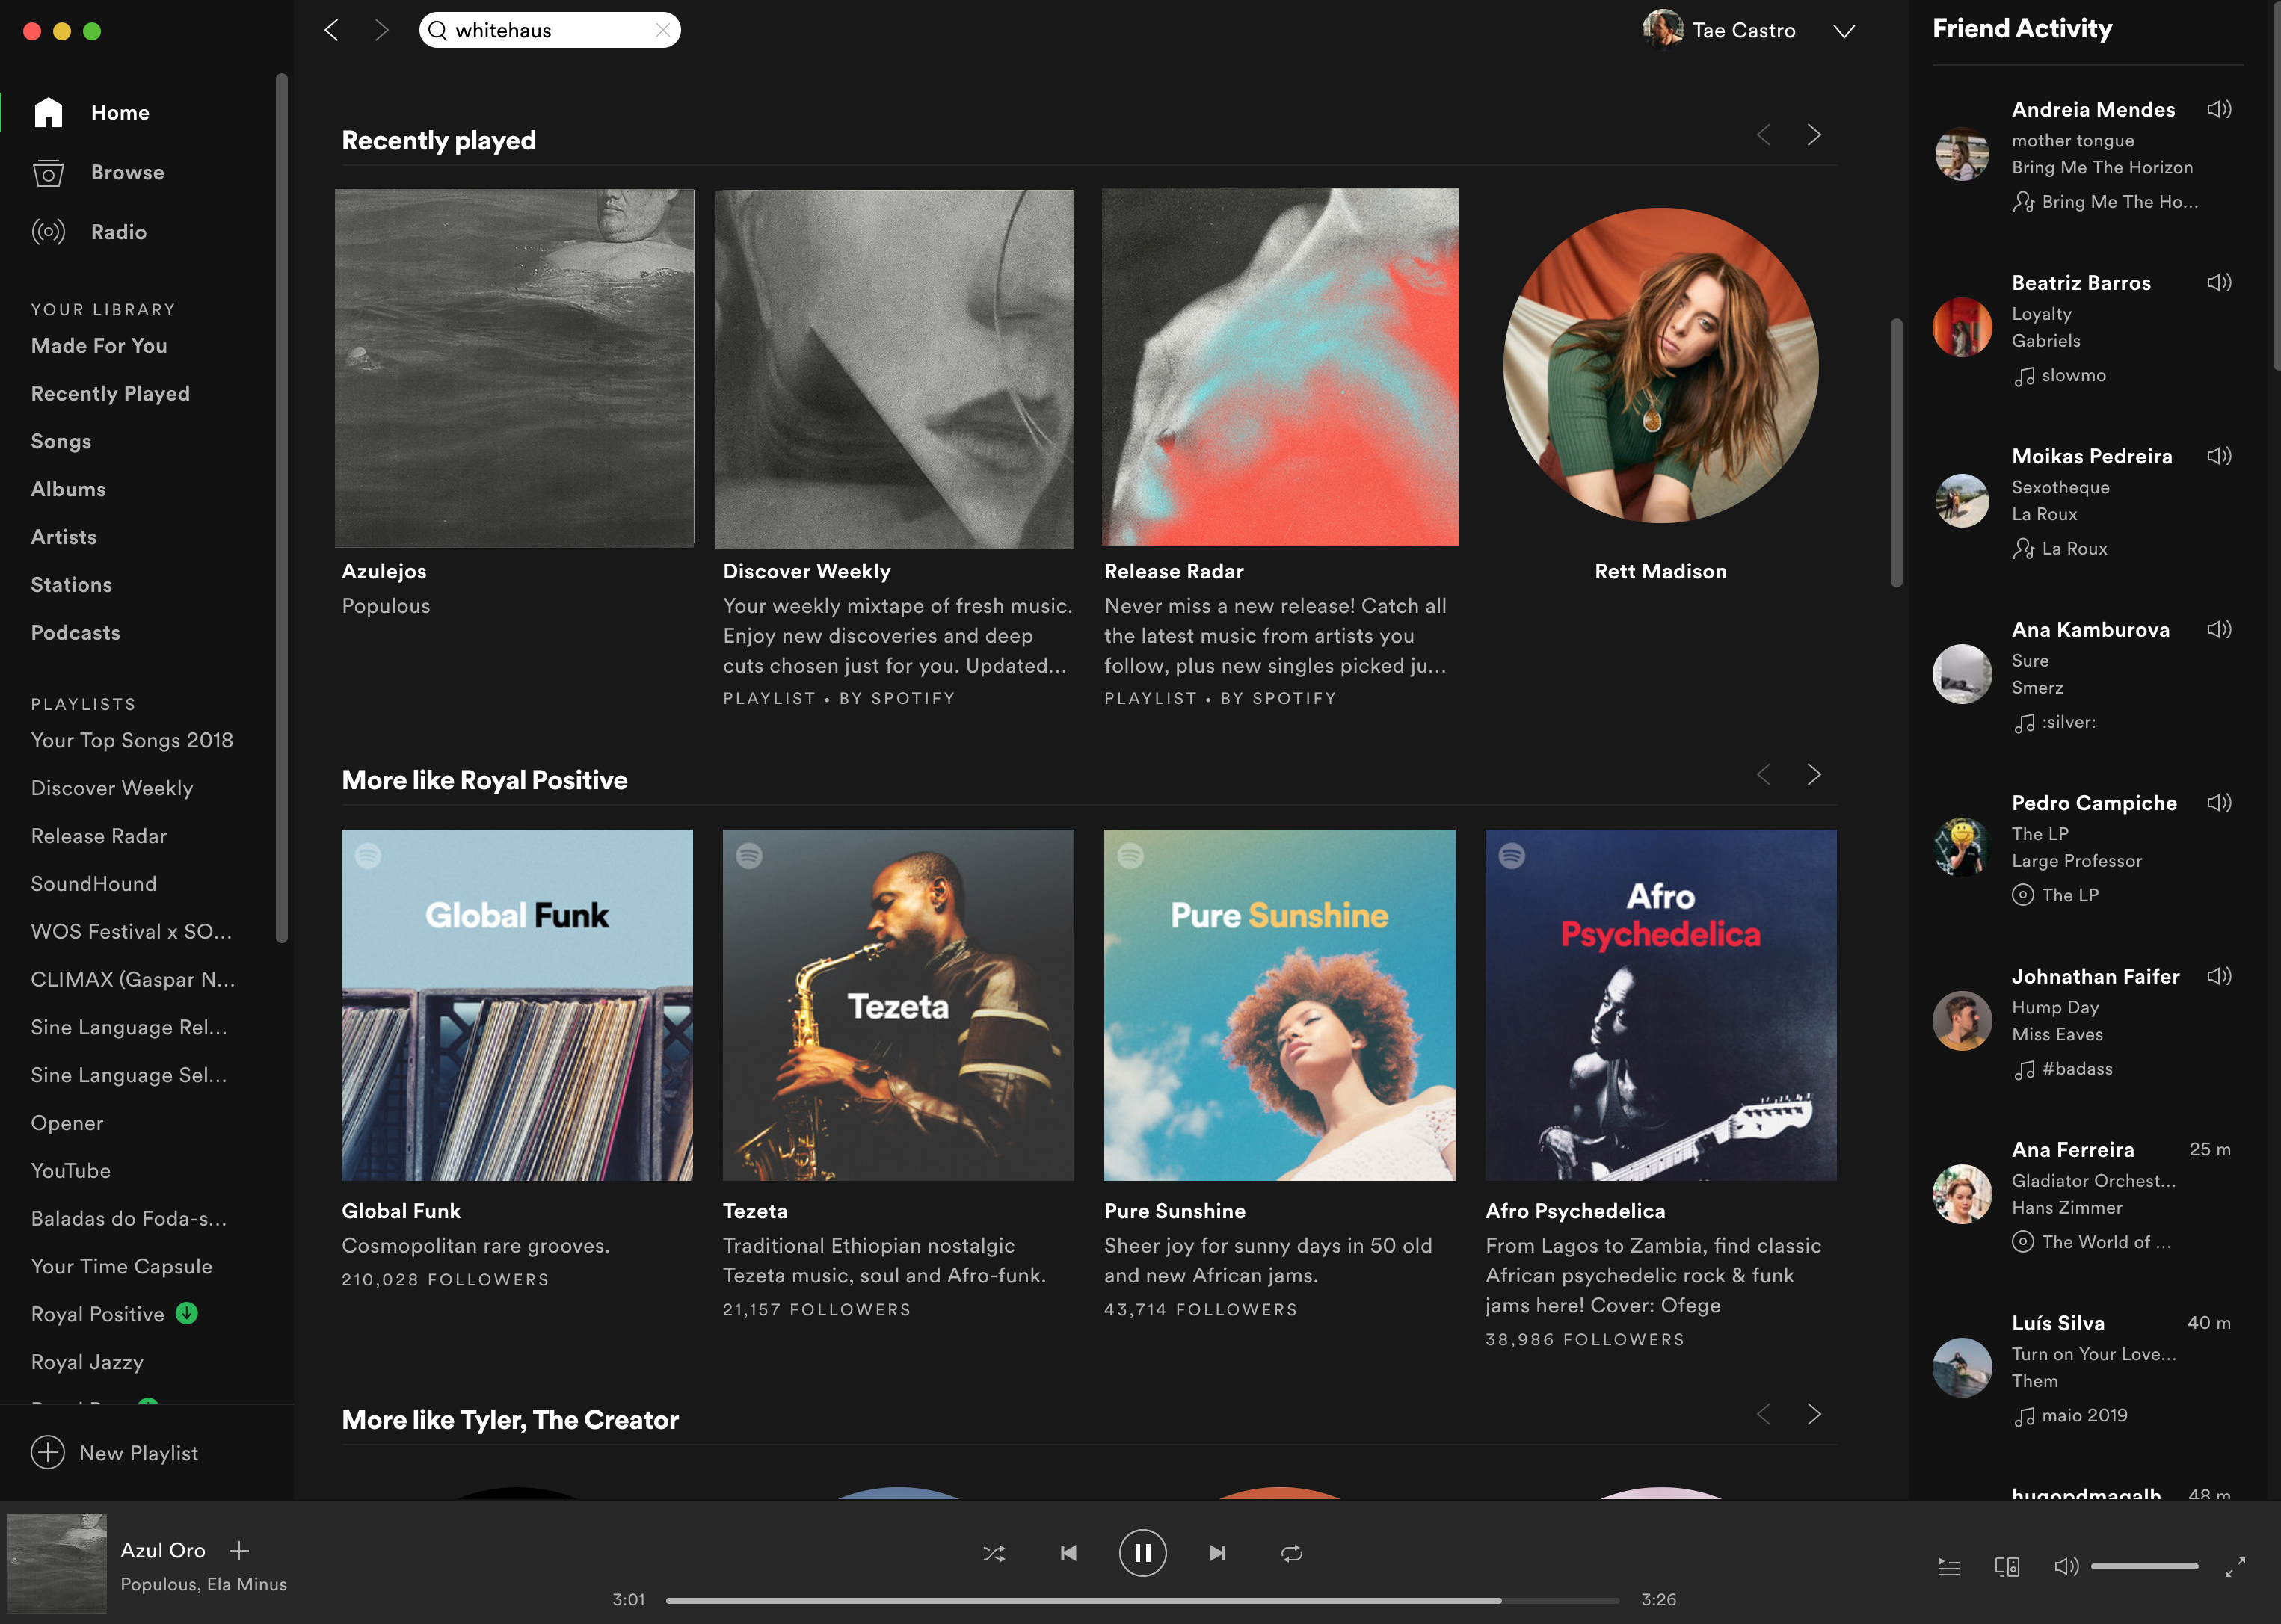Open Royal Jazzy playlist

click(x=87, y=1363)
